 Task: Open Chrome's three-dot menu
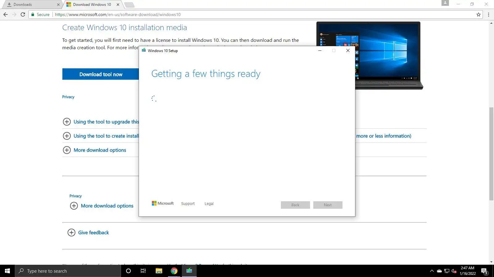click(488, 14)
